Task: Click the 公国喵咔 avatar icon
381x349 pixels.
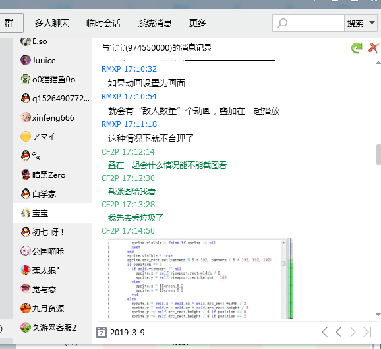Action: [x=26, y=251]
